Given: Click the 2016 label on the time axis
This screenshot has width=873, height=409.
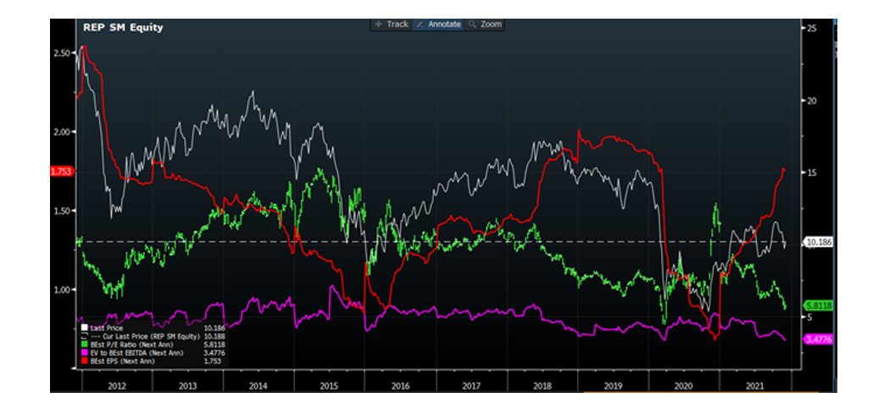Looking at the screenshot, I should click(401, 385).
